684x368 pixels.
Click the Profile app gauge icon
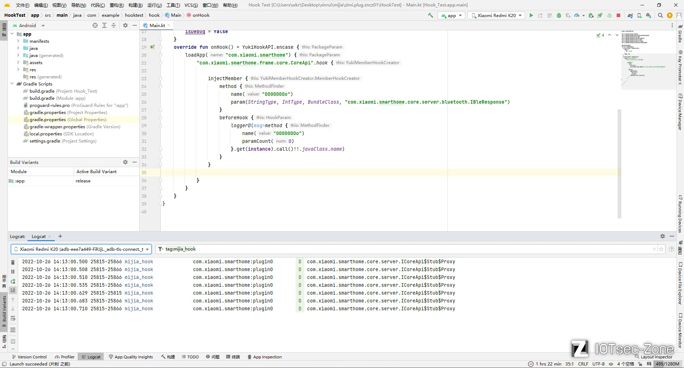click(576, 15)
